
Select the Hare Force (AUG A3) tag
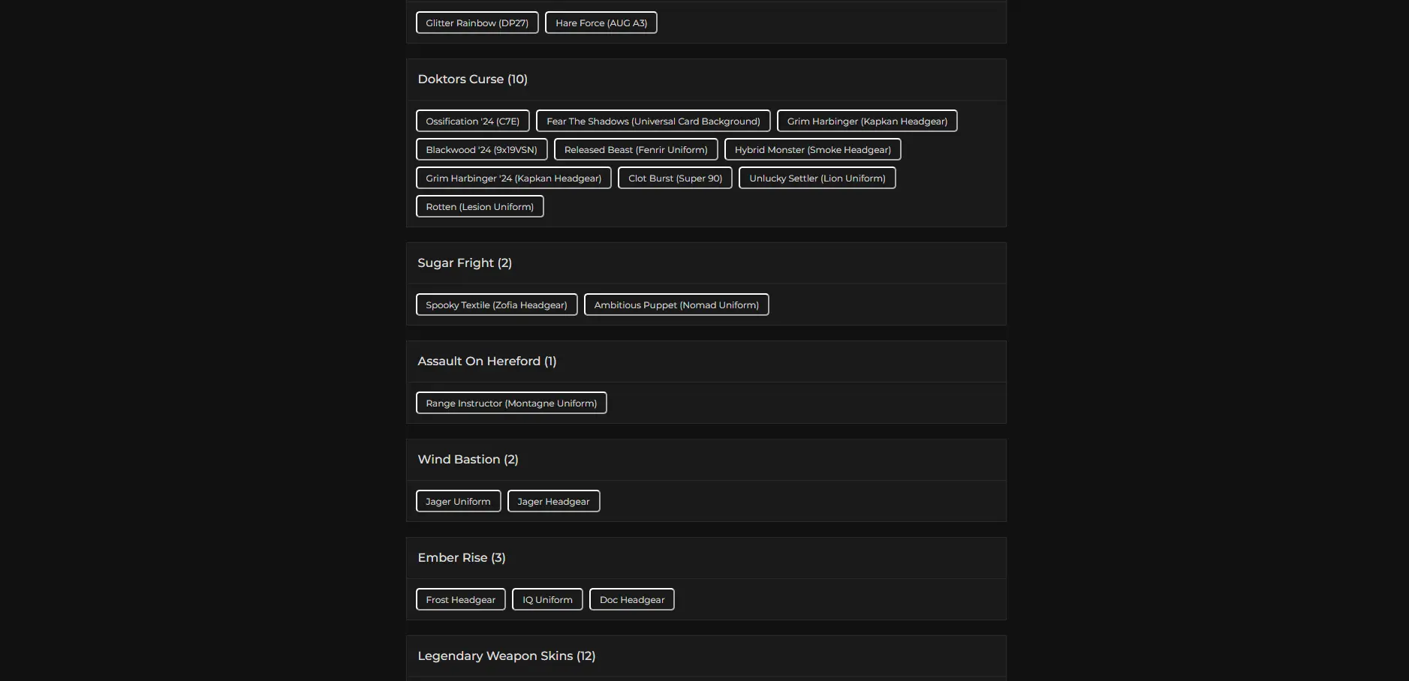tap(601, 23)
